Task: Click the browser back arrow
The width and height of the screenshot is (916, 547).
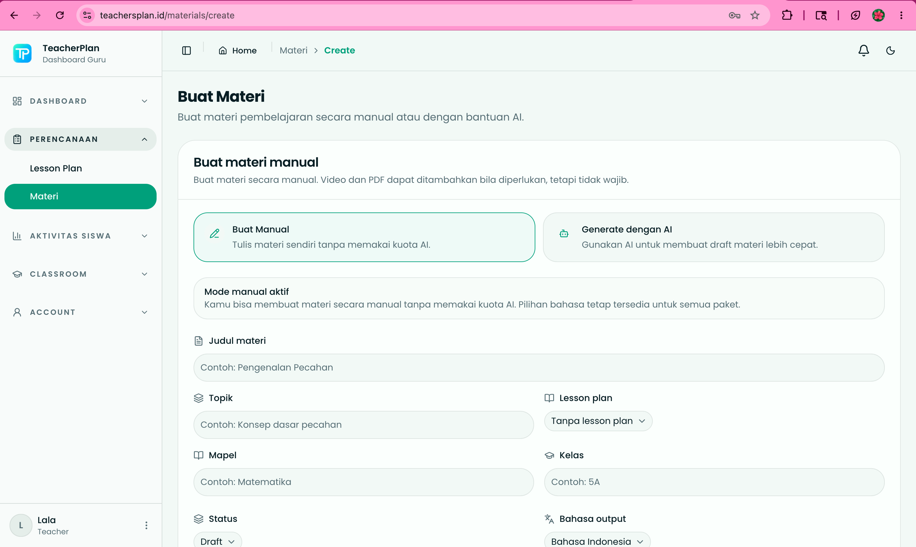Action: coord(14,15)
